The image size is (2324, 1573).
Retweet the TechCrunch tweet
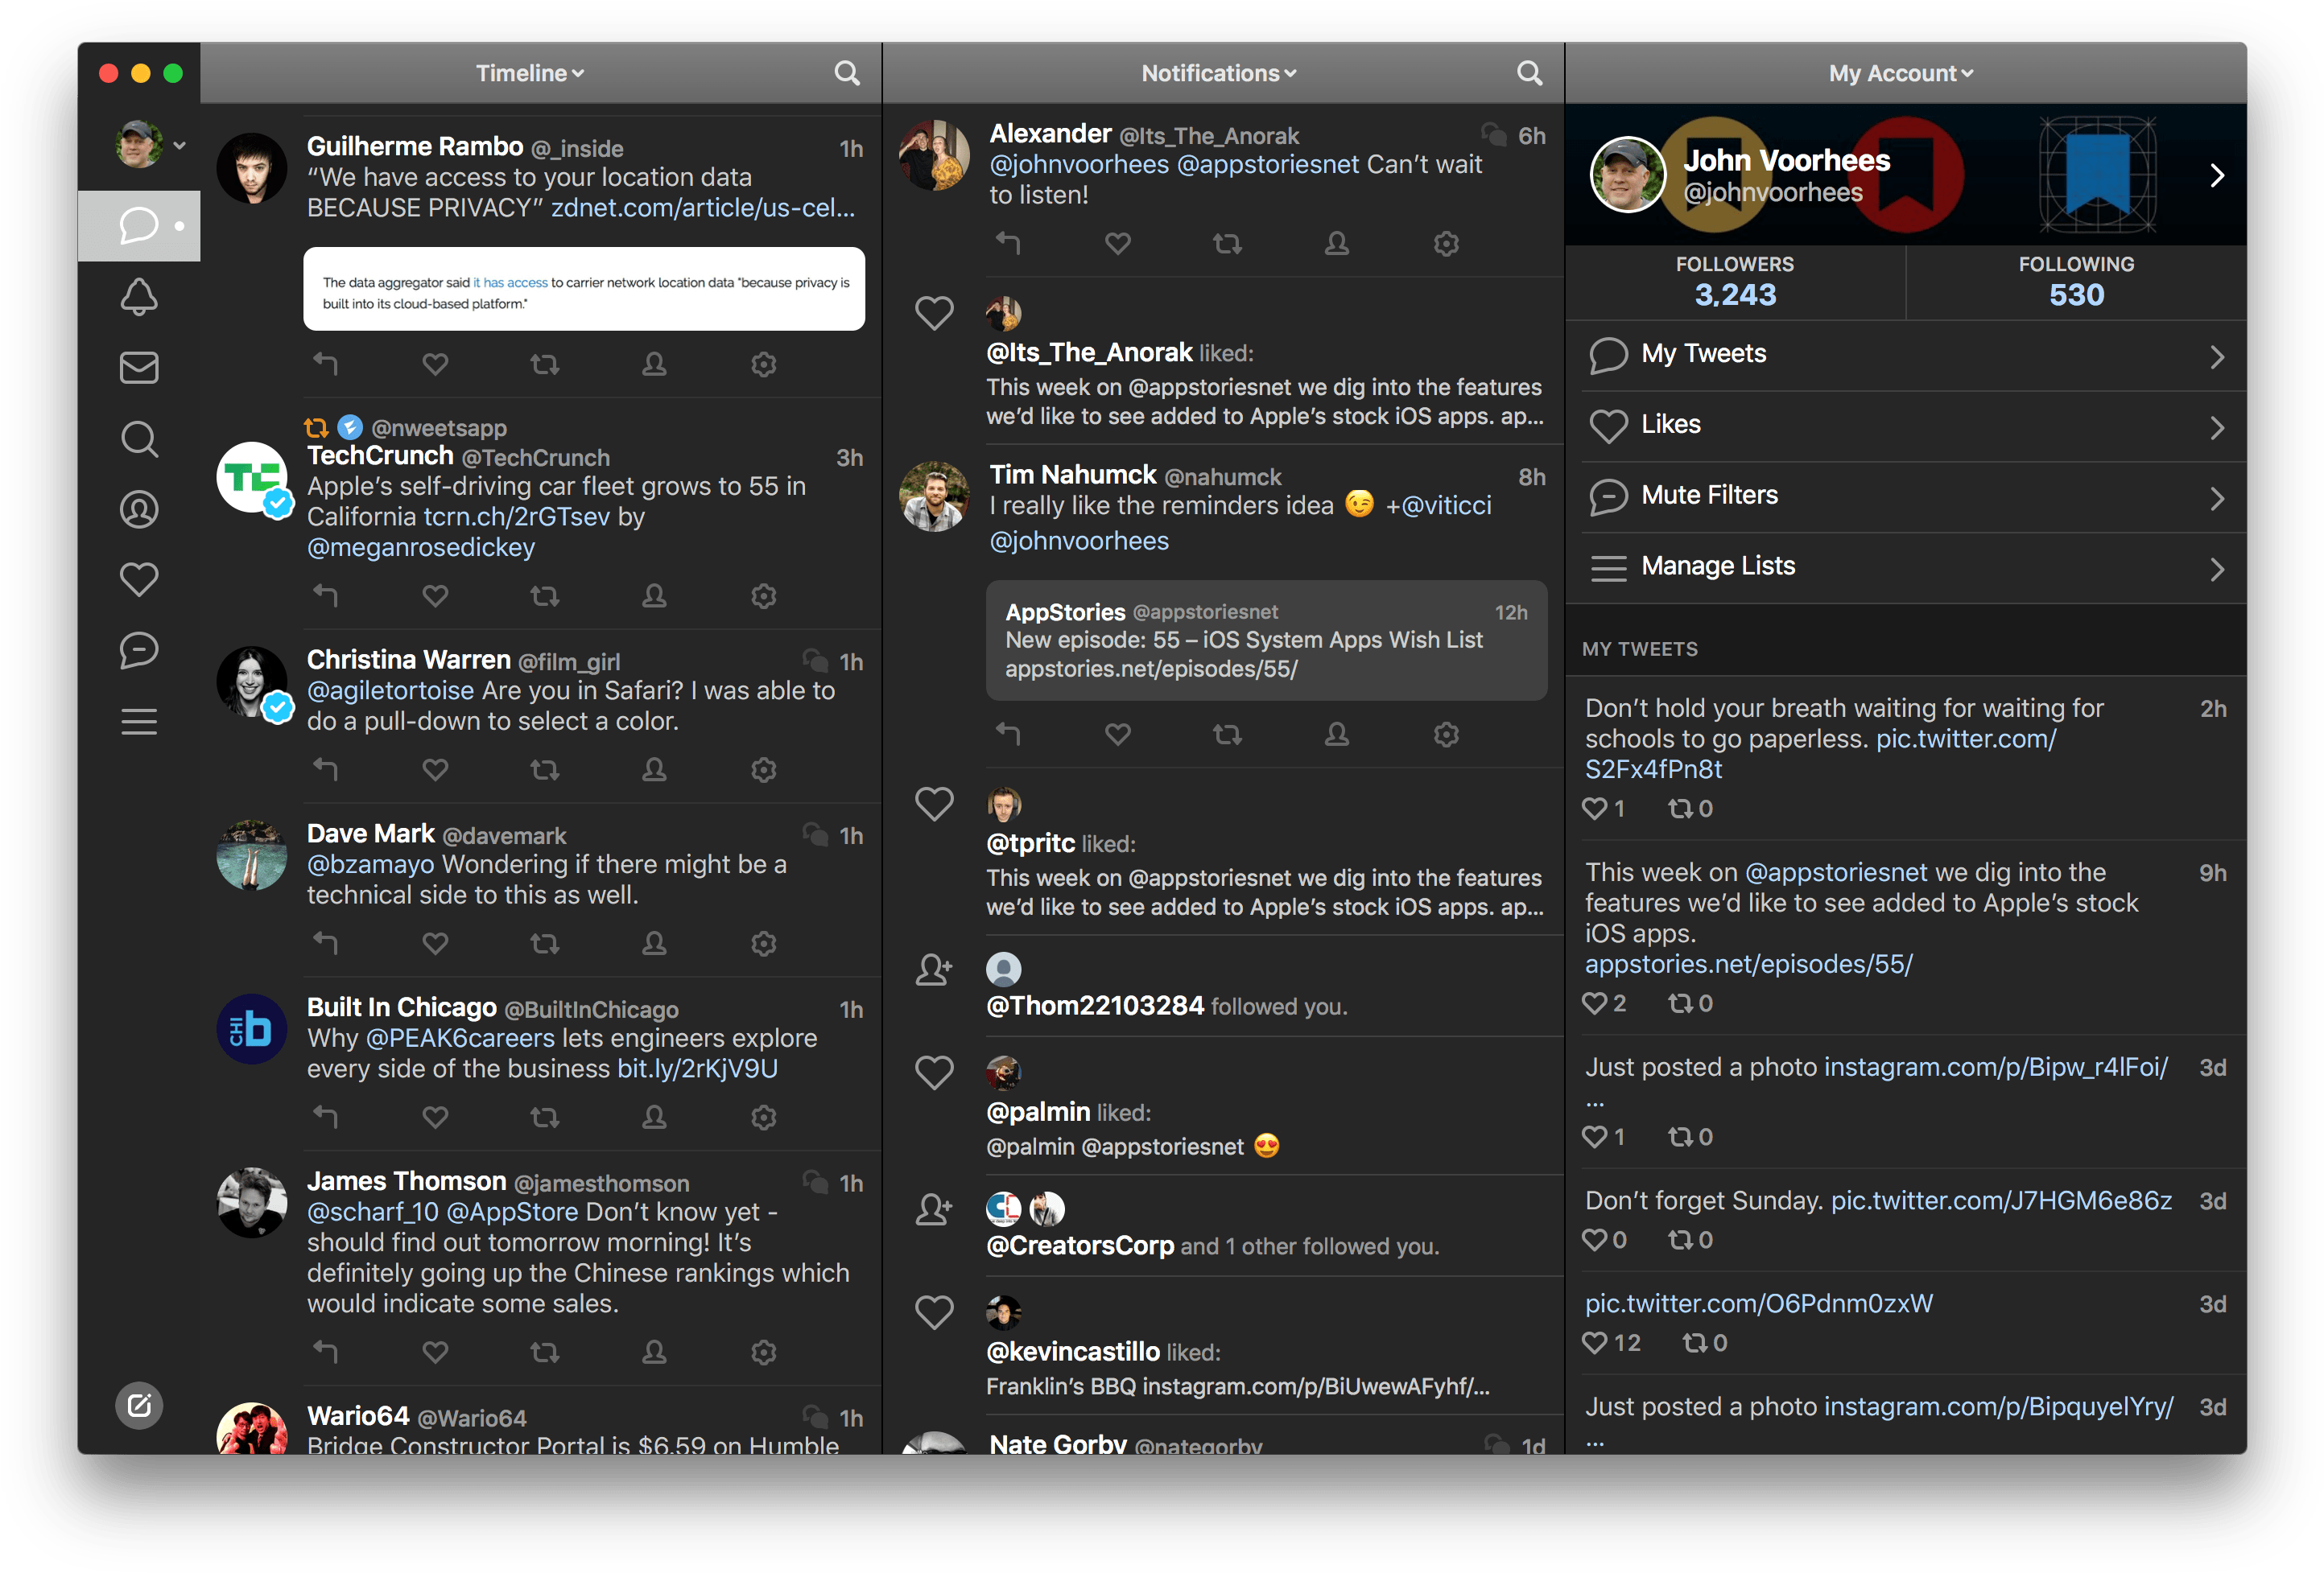pos(545,595)
